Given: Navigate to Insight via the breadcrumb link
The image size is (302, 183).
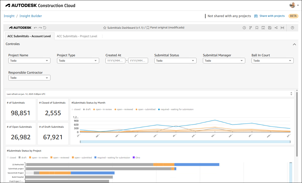Looking at the screenshot, I should point(9,16).
